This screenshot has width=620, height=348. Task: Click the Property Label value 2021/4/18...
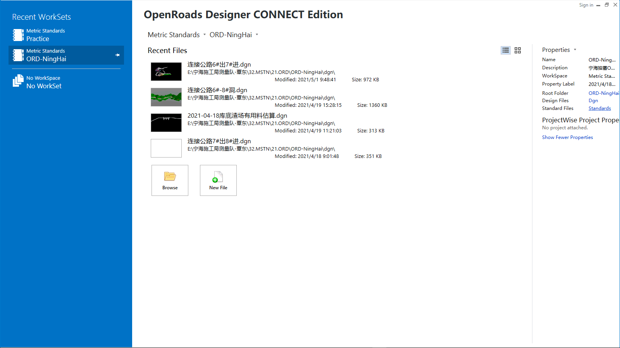coord(602,84)
